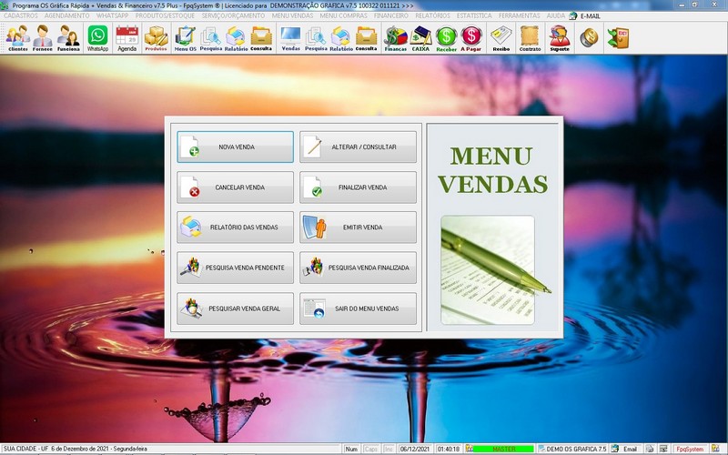The width and height of the screenshot is (728, 455).
Task: Open the AJUDA menu
Action: point(556,15)
